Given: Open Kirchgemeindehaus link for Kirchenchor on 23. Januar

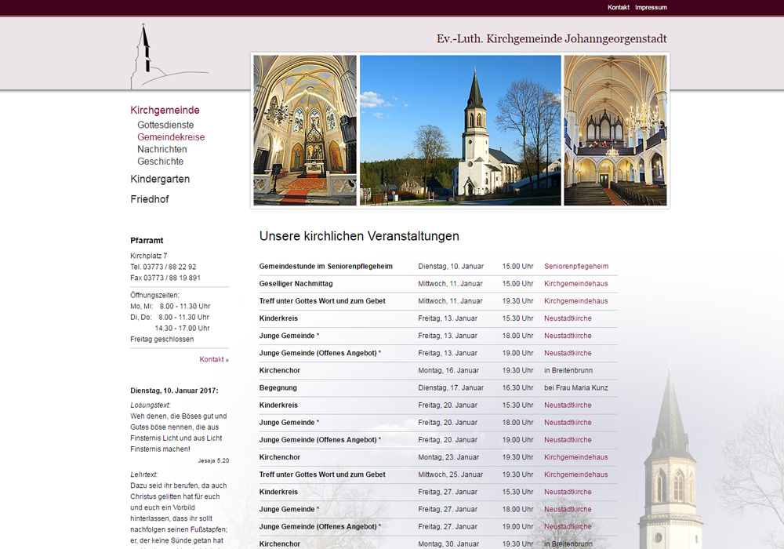Looking at the screenshot, I should 576,457.
